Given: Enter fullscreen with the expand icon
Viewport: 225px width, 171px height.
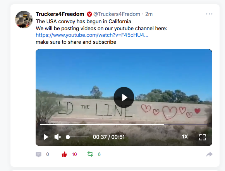Looking at the screenshot, I should click(203, 137).
